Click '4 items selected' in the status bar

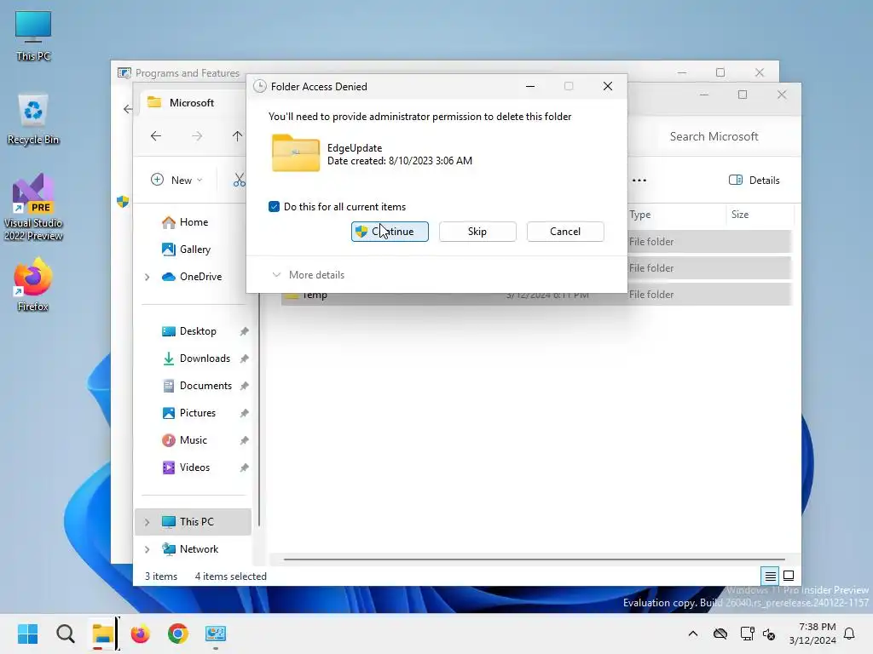click(x=230, y=577)
